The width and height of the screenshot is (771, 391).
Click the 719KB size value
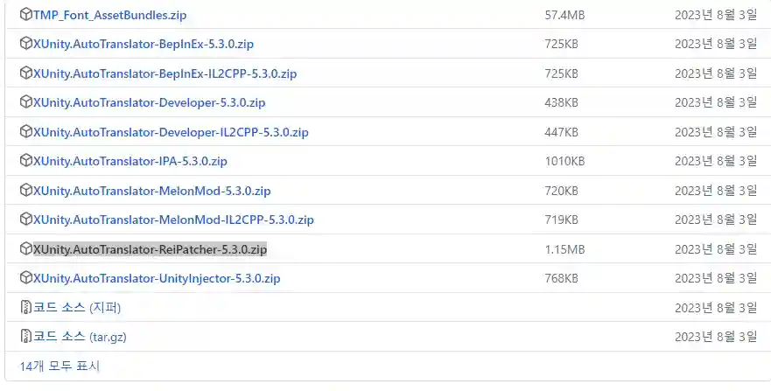561,220
